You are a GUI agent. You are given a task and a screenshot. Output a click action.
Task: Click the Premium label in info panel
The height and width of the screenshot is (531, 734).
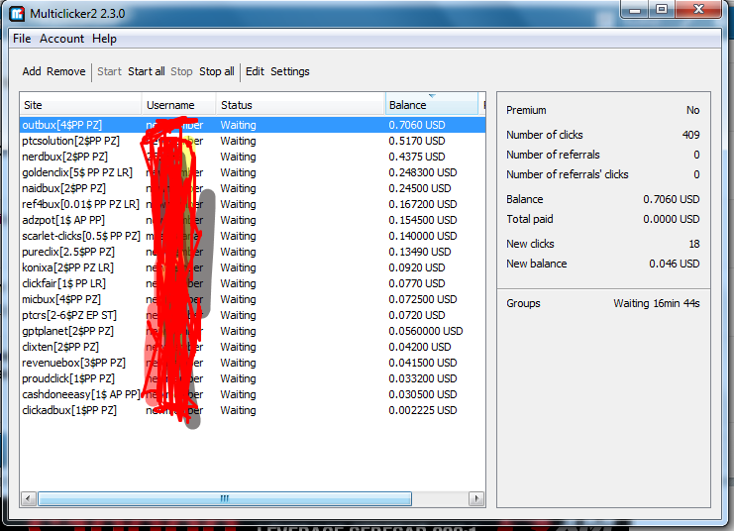[x=526, y=110]
